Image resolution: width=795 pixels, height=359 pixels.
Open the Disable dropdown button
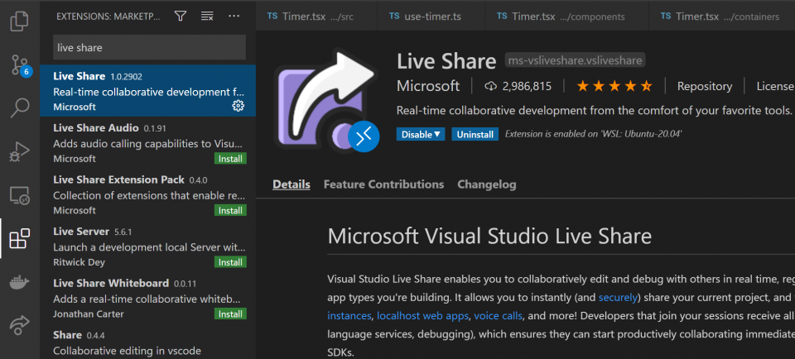tap(421, 134)
